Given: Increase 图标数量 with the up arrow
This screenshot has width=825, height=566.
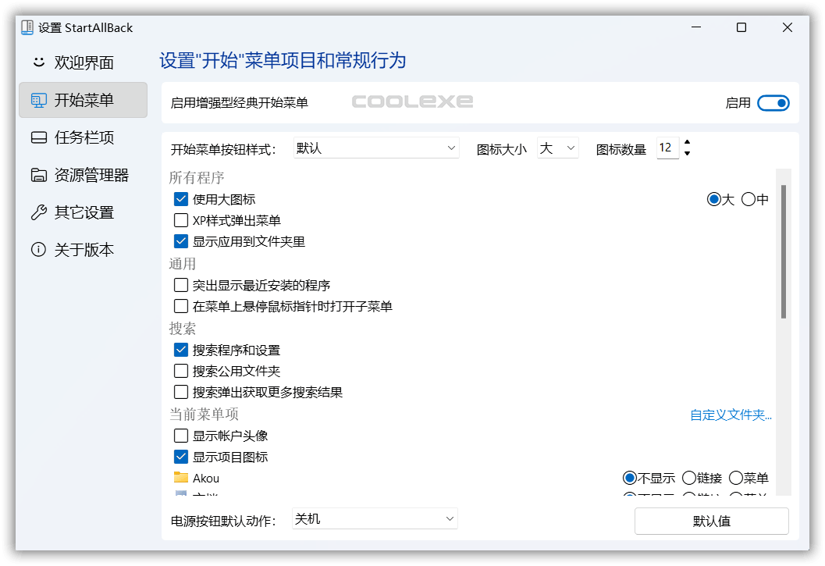Looking at the screenshot, I should point(687,143).
